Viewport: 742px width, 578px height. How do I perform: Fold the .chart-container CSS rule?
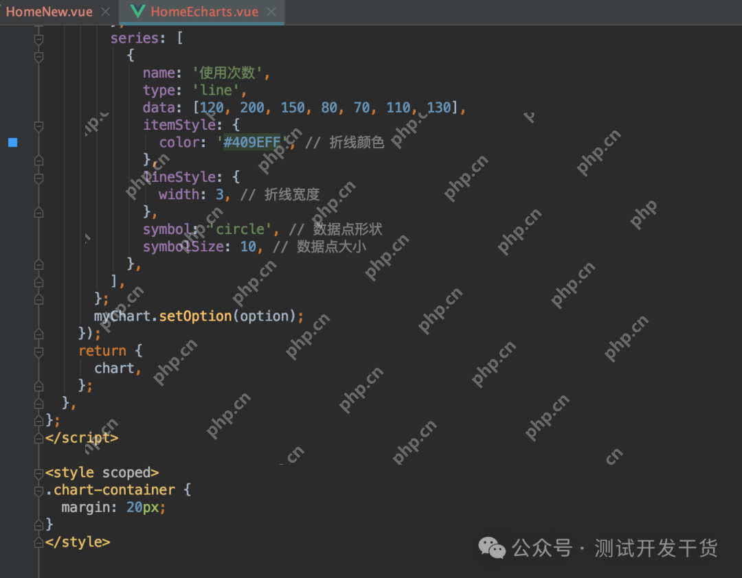pos(38,490)
